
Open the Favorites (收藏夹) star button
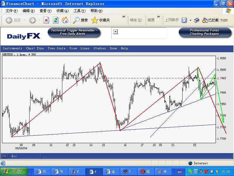coord(101,20)
